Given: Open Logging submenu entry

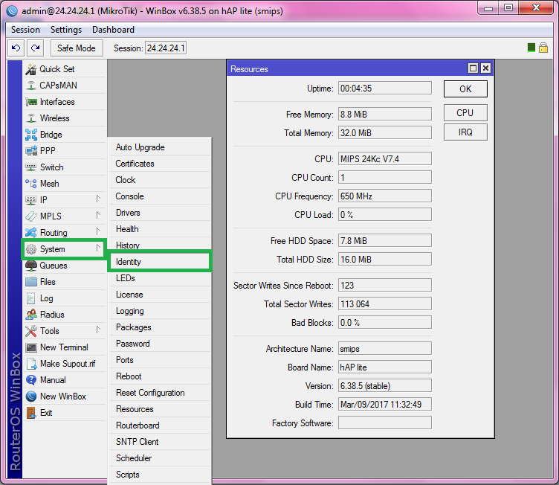Looking at the screenshot, I should coord(159,311).
